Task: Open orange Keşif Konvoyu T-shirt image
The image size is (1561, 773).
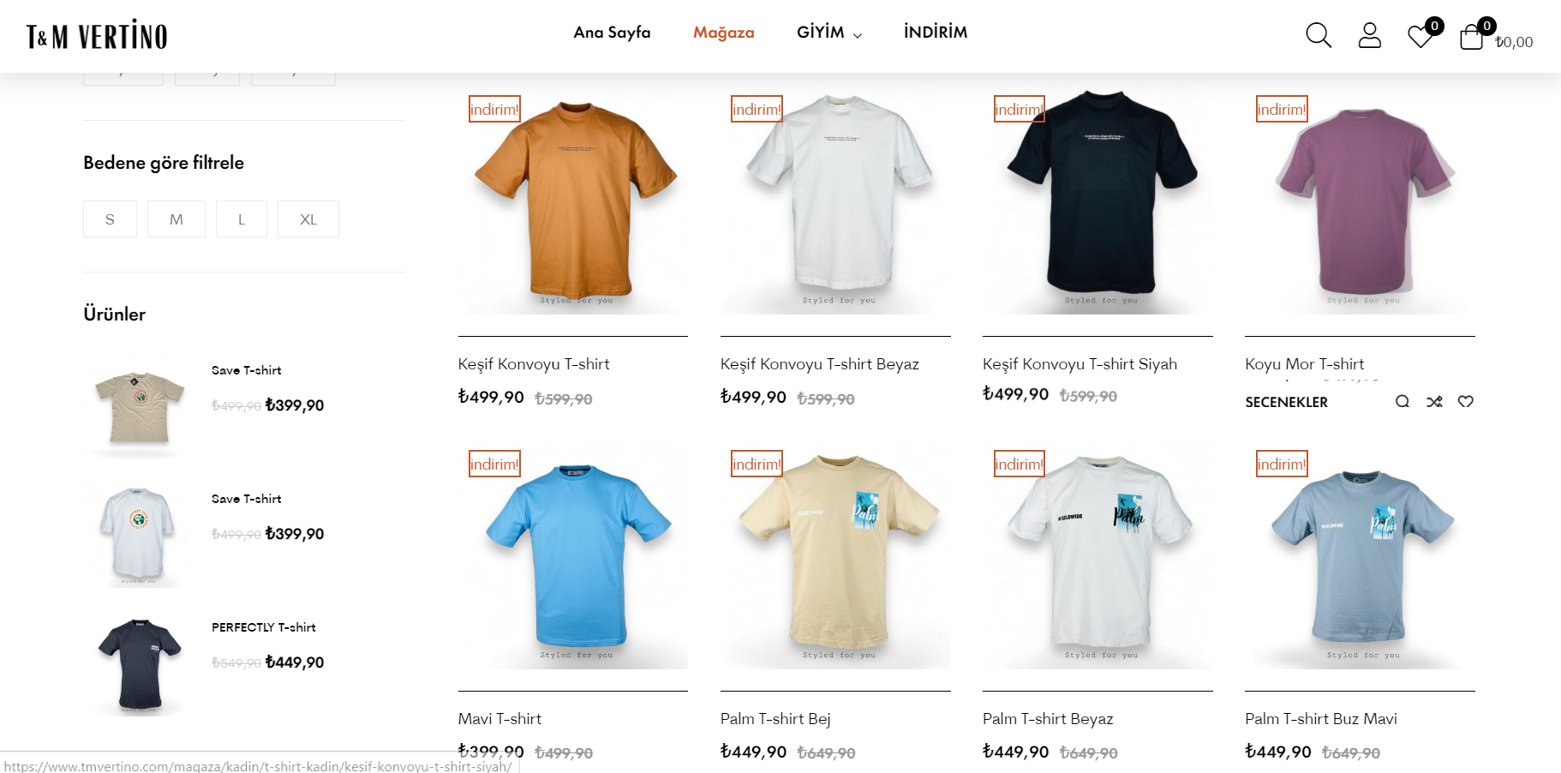Action: [x=573, y=200]
